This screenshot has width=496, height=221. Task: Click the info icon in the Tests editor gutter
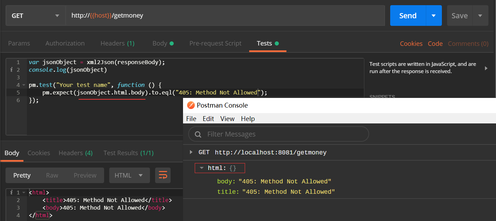(x=11, y=70)
